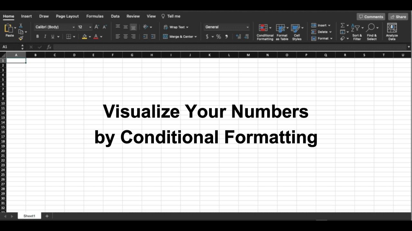412x231 pixels.
Task: Open the Sheet1 worksheet tab
Action: pos(29,216)
